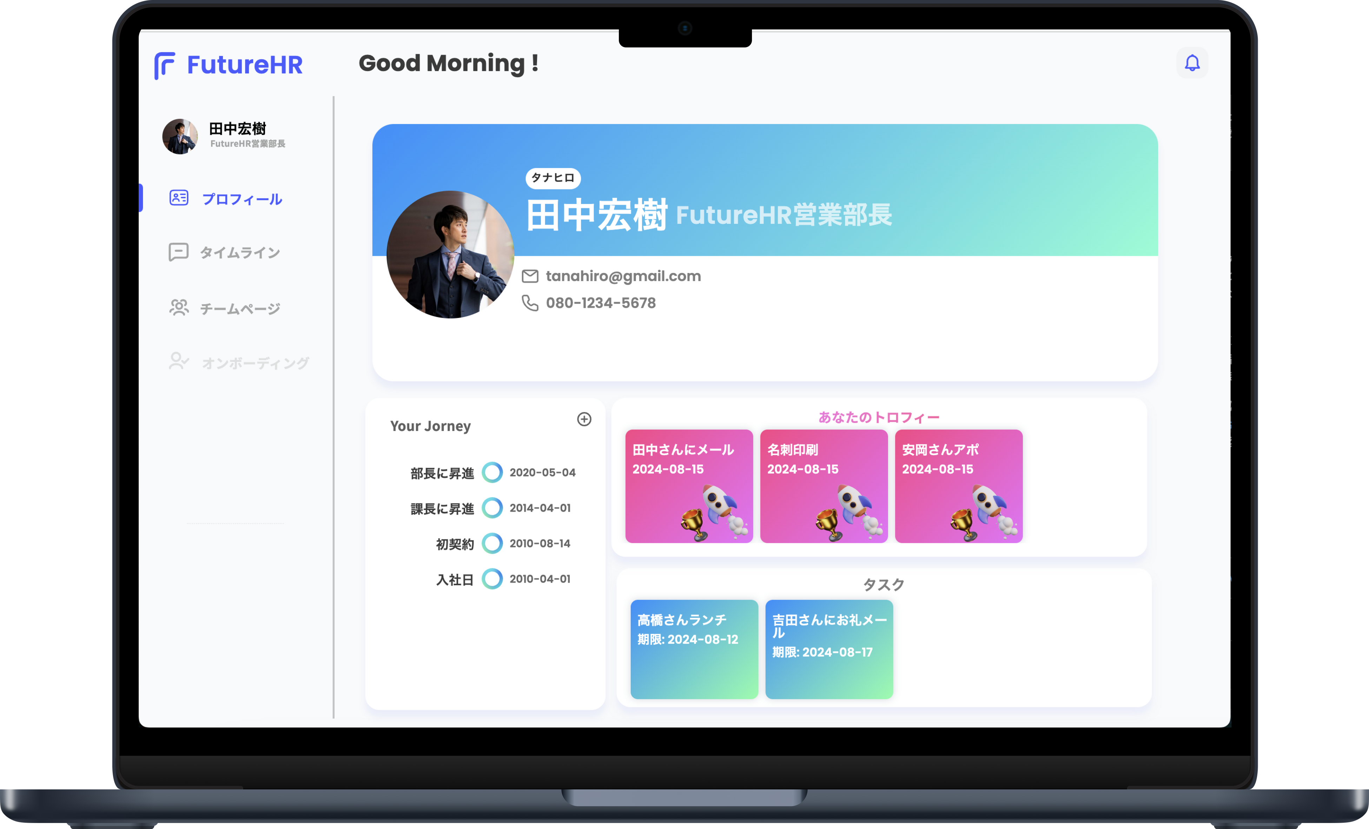The height and width of the screenshot is (829, 1369).
Task: Click the rocket trophy image on 名刺印刷 card
Action: (x=850, y=512)
